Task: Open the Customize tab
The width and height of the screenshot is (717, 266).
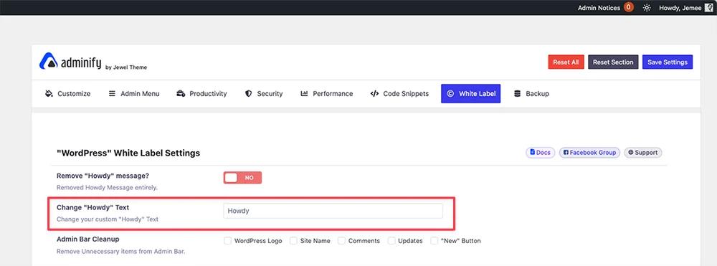Action: coord(67,94)
